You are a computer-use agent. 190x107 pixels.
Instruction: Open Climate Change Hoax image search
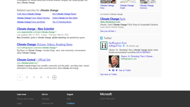point(107,7)
